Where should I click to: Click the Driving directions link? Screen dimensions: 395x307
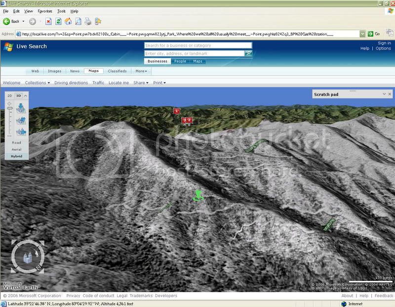(71, 83)
